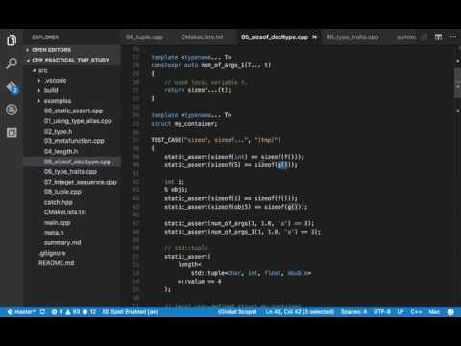
Task: Click the 'struct my_container;' code line
Action: pyautogui.click(x=184, y=124)
